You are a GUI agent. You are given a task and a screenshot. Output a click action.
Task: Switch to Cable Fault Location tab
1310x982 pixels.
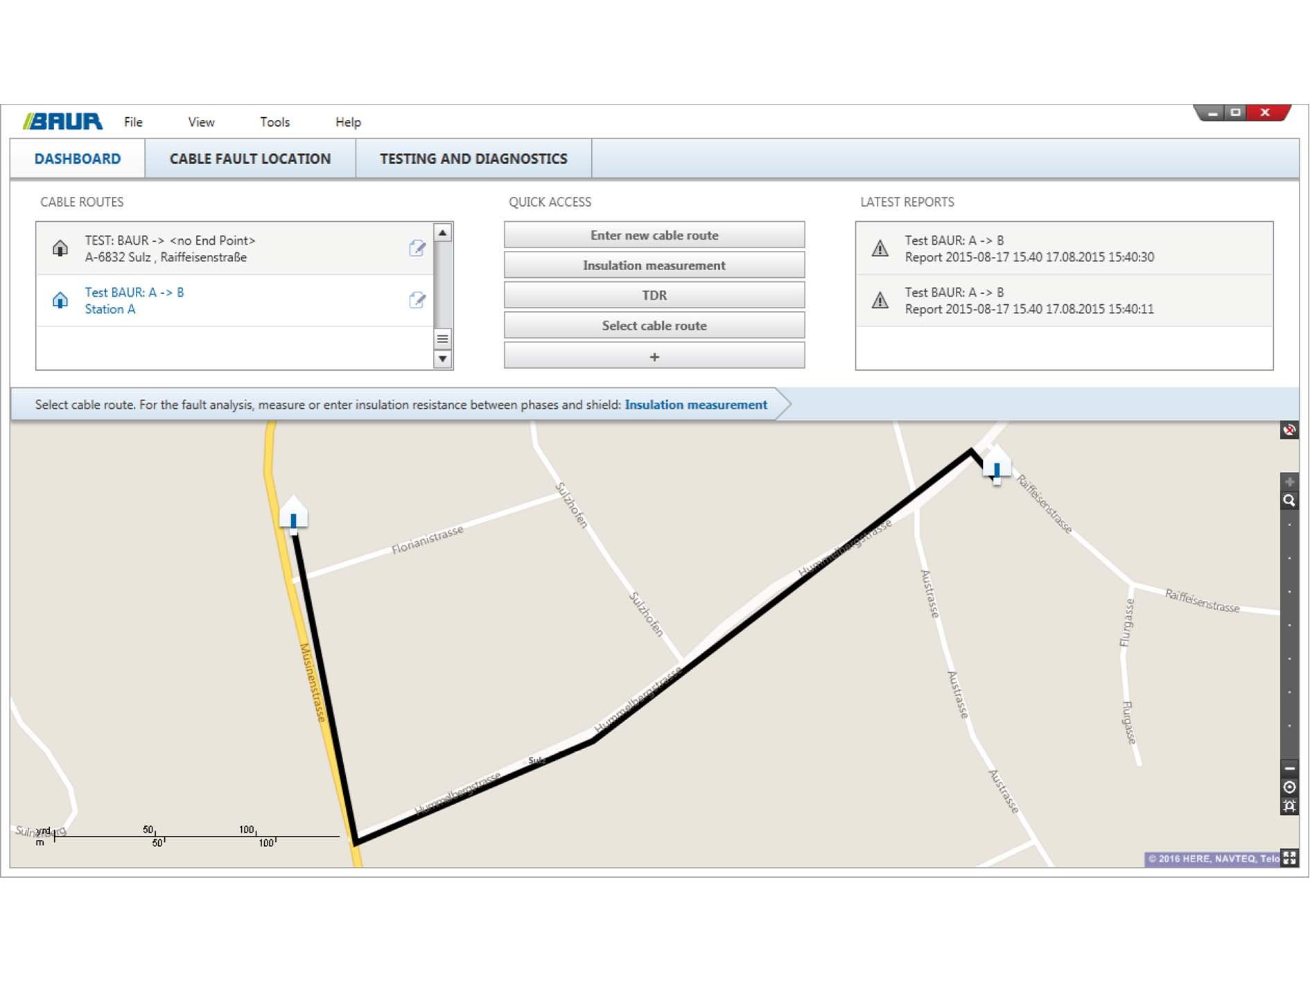click(x=250, y=159)
